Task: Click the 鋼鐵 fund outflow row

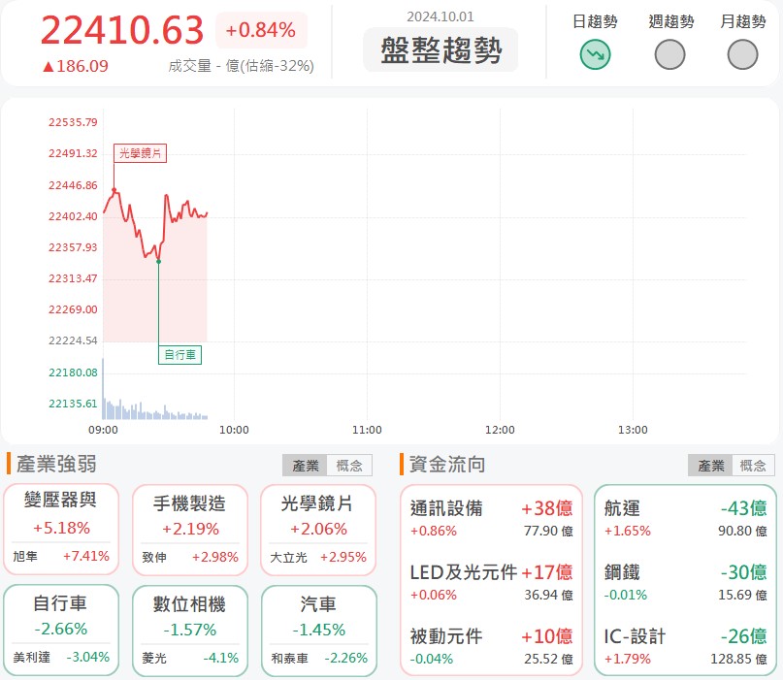Action: (685, 583)
